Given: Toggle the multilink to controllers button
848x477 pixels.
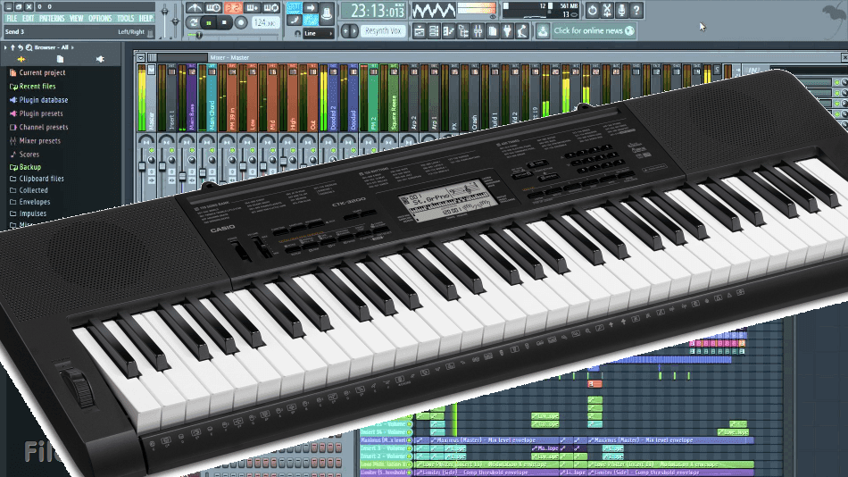Looking at the screenshot, I should 327,13.
